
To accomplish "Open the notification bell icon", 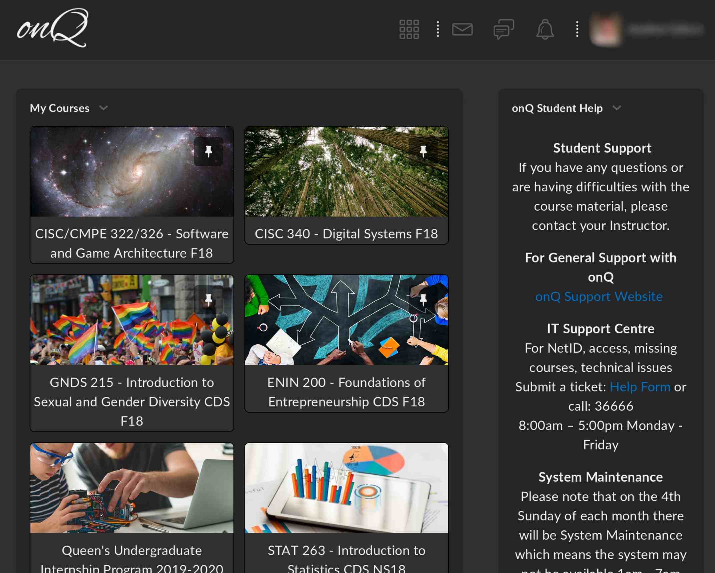I will click(545, 29).
